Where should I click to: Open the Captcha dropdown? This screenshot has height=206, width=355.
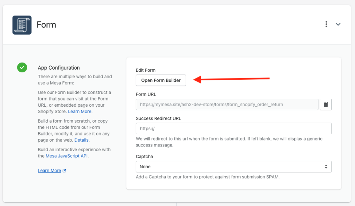(x=234, y=167)
